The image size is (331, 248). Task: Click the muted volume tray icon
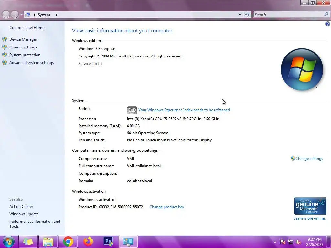point(298,242)
